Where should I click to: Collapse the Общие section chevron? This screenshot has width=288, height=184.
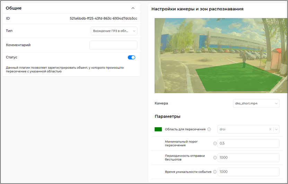tap(133, 8)
